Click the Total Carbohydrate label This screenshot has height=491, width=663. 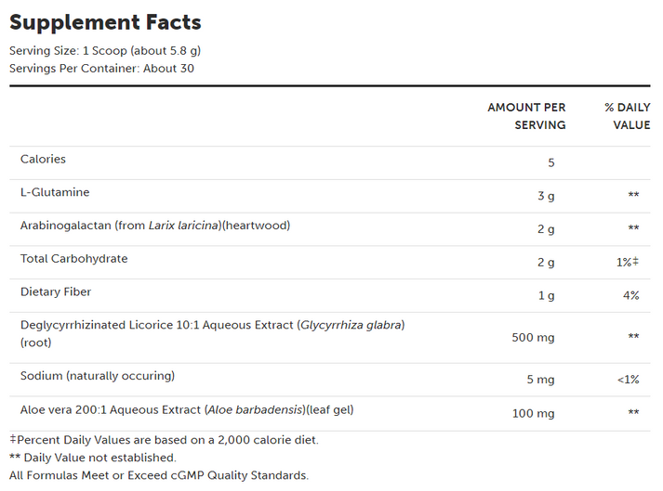pos(73,258)
